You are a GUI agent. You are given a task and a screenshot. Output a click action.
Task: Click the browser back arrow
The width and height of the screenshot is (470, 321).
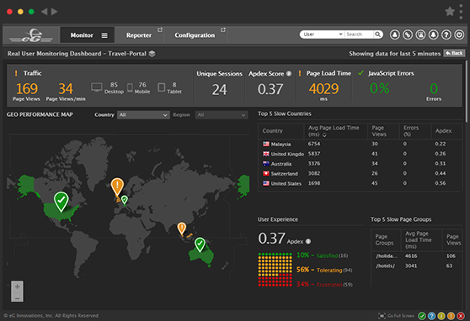click(x=45, y=12)
